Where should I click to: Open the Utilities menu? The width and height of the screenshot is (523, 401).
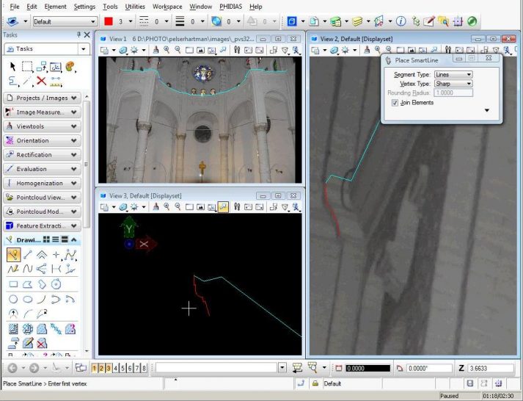pos(135,7)
